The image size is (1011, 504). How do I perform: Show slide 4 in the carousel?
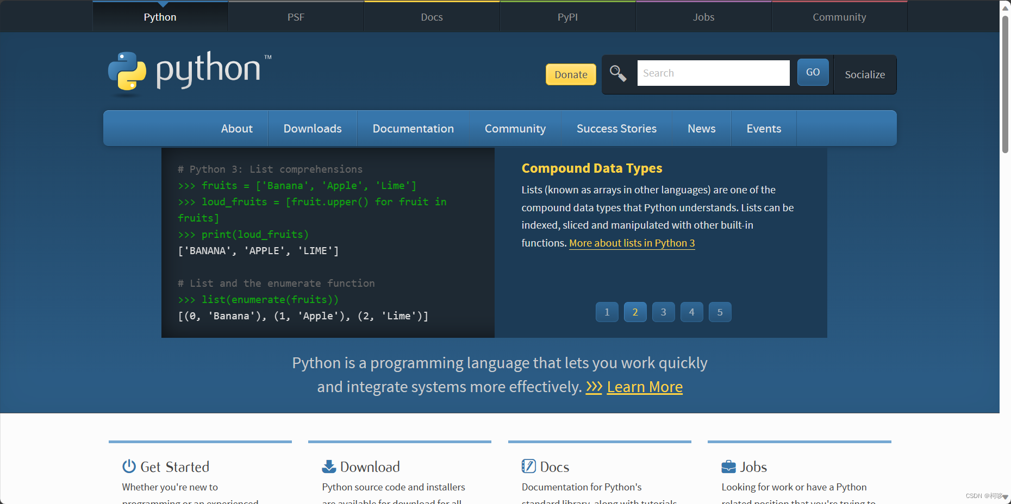tap(692, 312)
